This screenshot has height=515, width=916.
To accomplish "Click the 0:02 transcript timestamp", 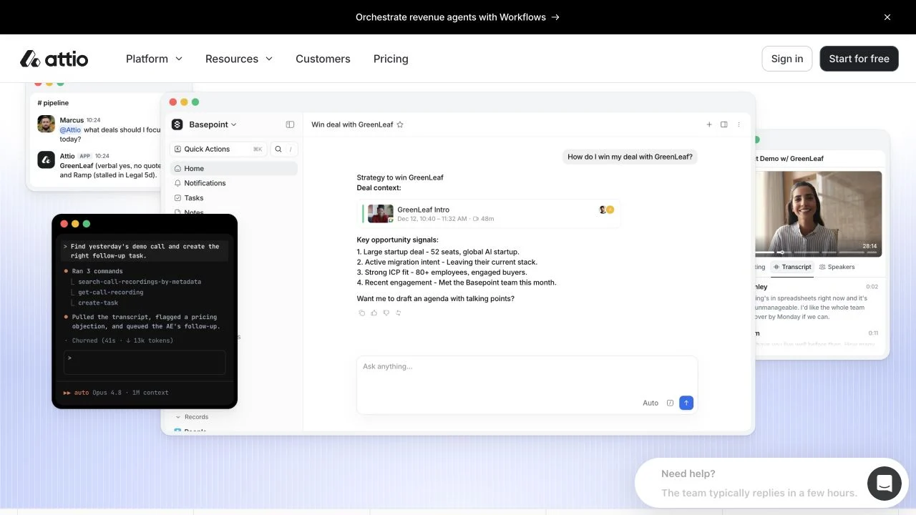I will click(x=872, y=287).
